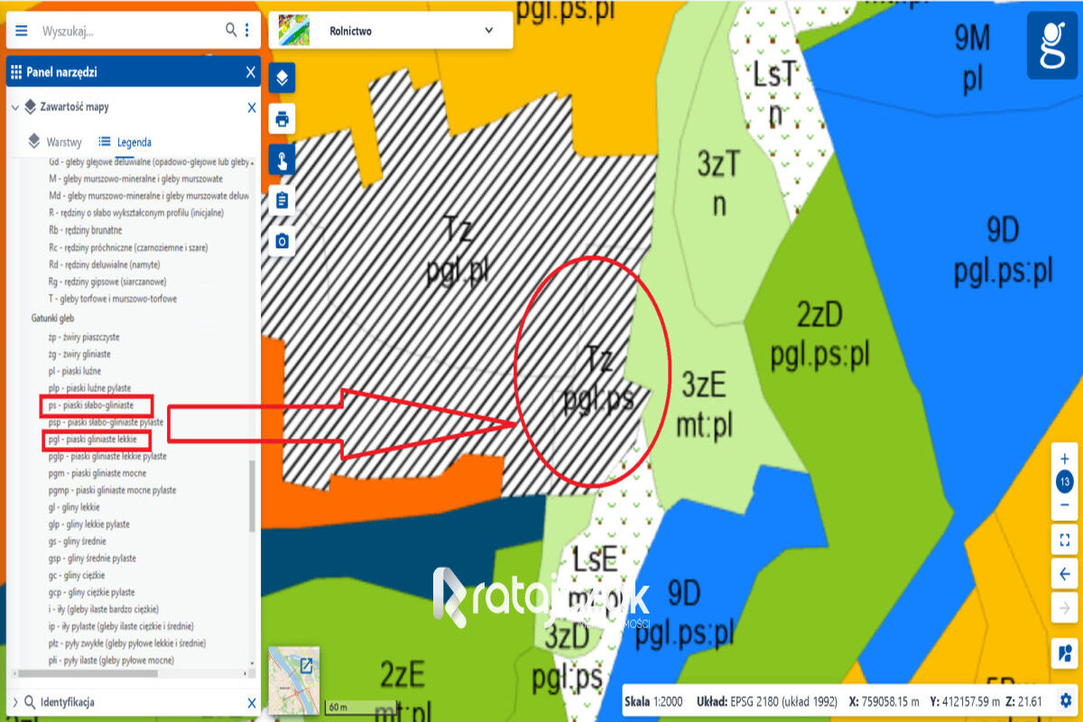
Task: Switch to the Warstwy tab
Action: 55,142
